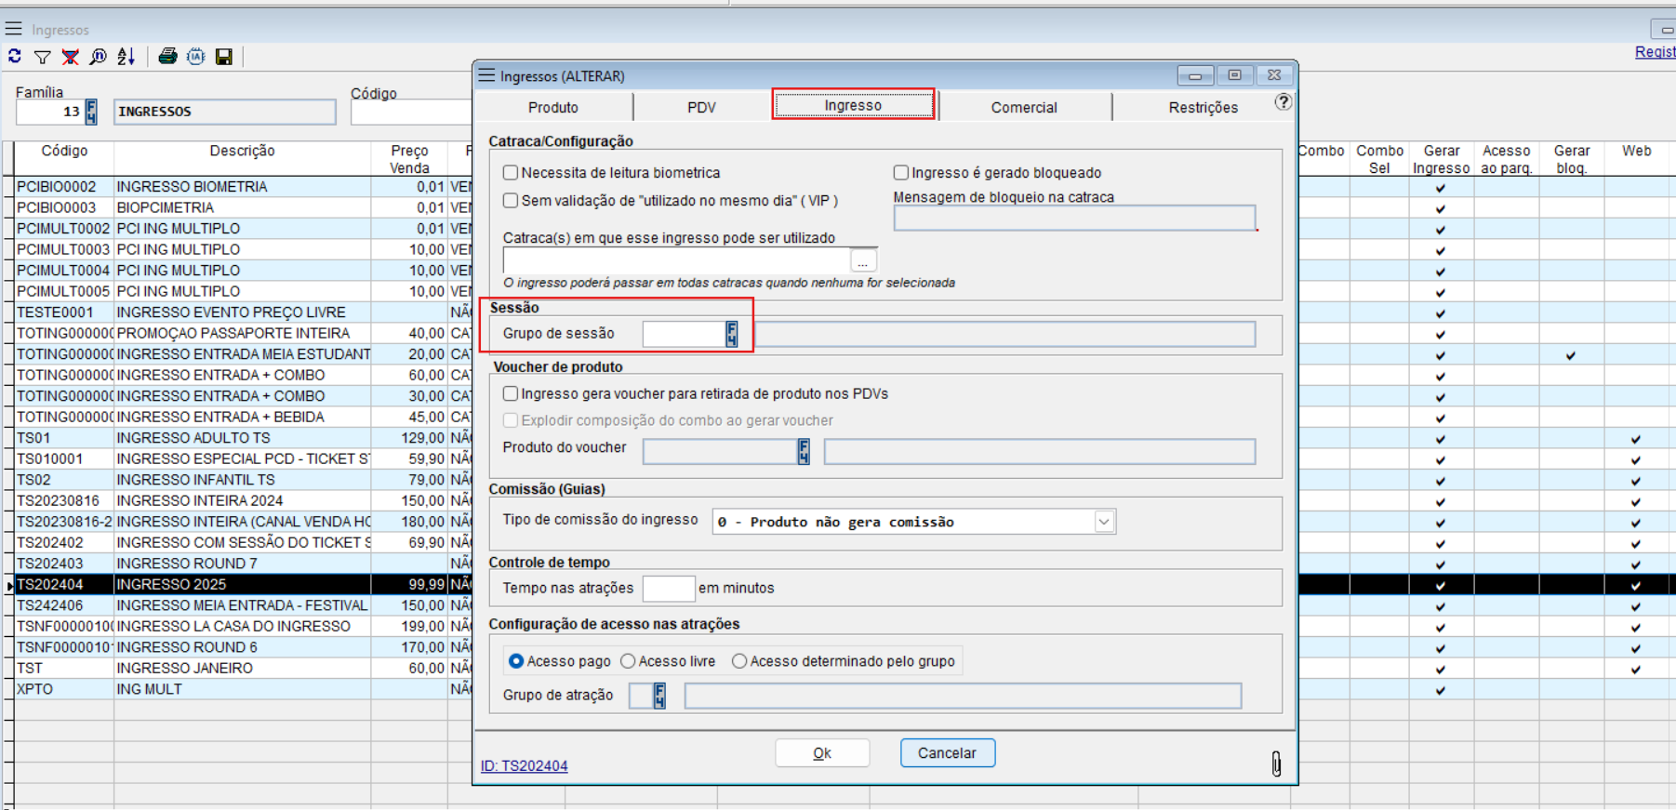Print the list with the printer icon
Image resolution: width=1676 pixels, height=810 pixels.
167,57
